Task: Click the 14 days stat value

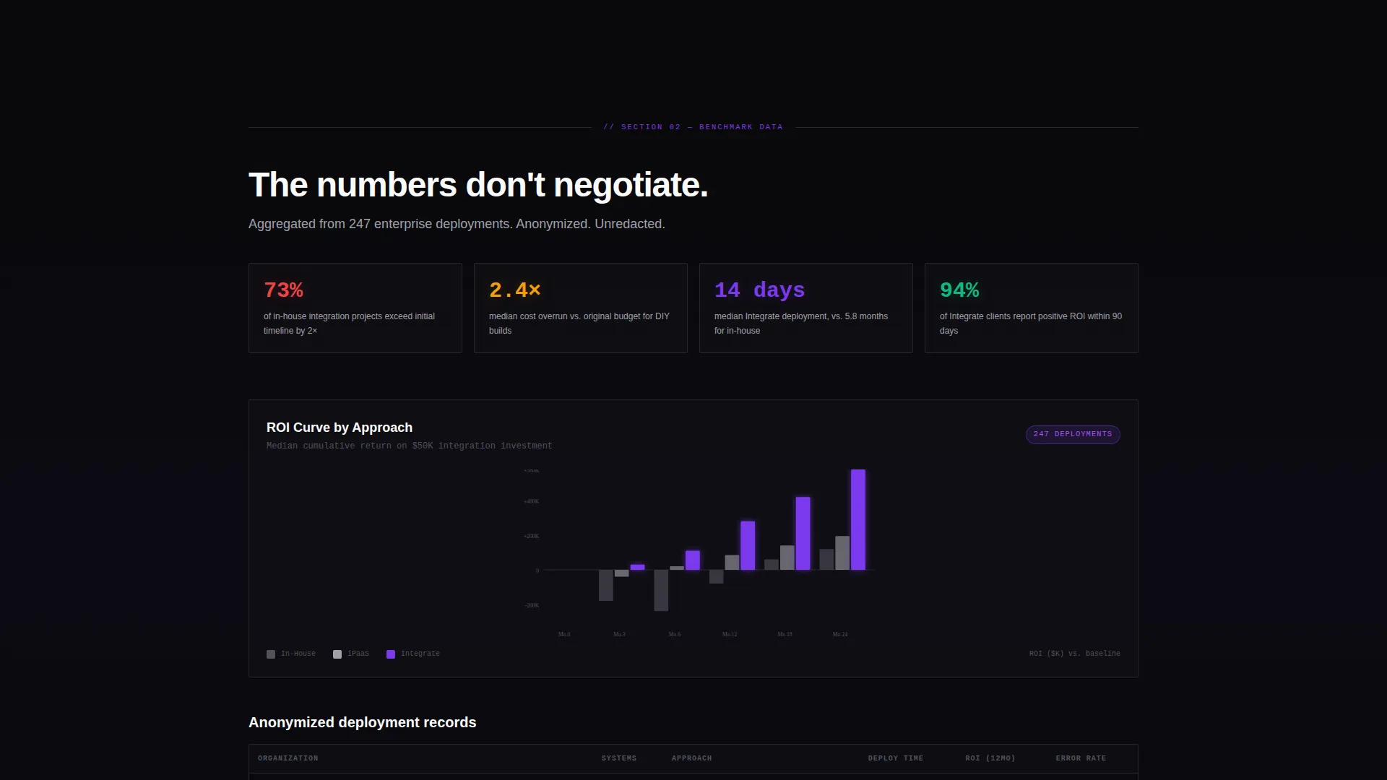Action: (x=759, y=290)
